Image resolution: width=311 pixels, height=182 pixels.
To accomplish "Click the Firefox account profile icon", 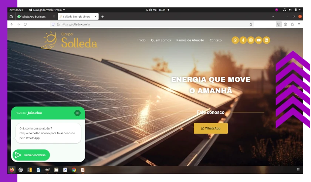I will [285, 24].
